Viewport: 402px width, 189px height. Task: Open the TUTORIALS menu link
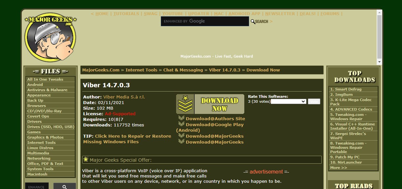click(x=126, y=14)
